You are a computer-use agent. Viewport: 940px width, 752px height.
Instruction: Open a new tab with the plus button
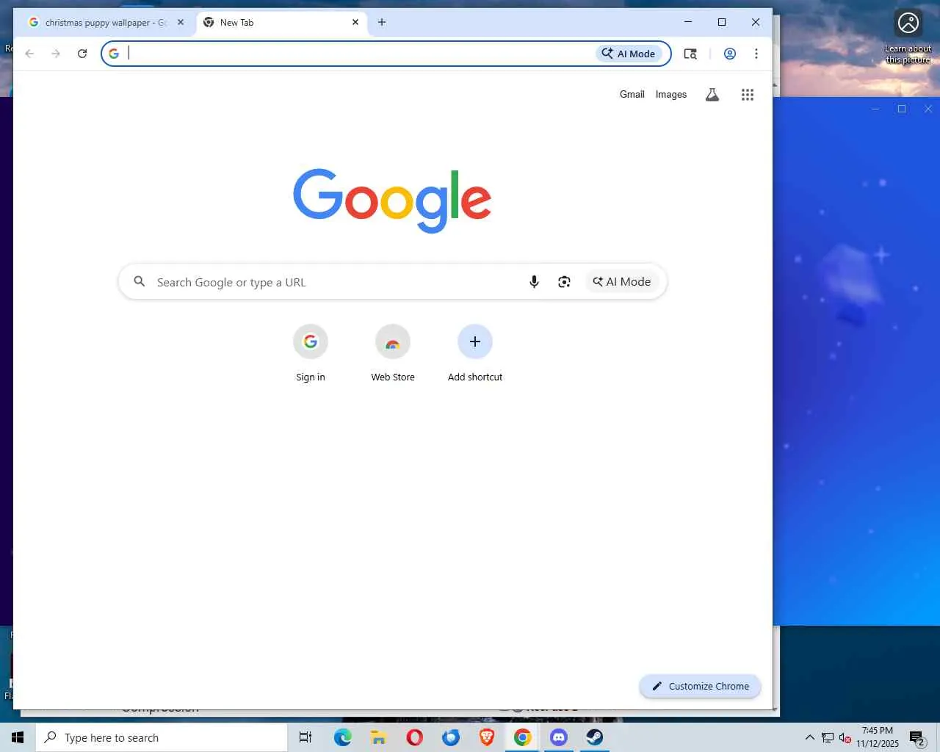tap(382, 22)
